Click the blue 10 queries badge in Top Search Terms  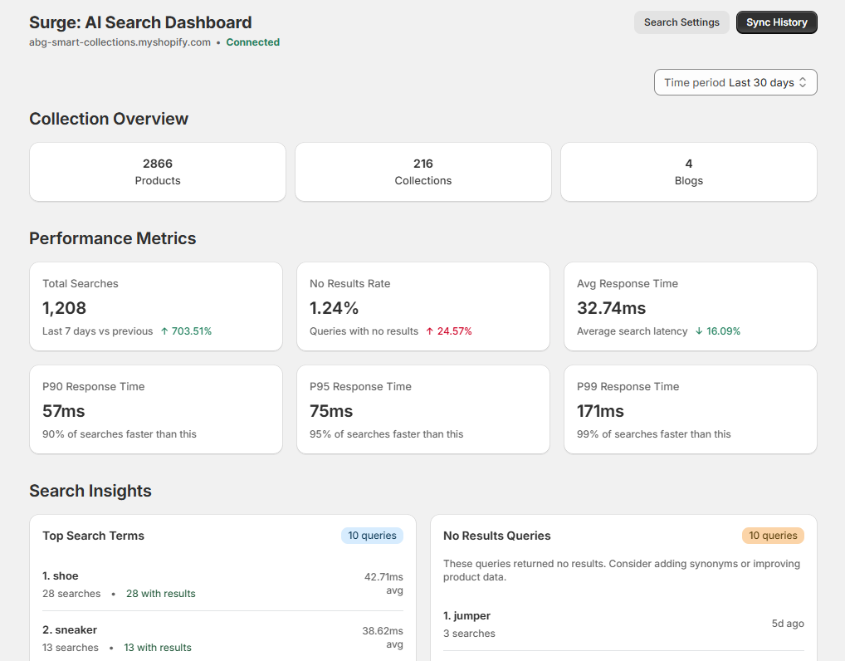click(x=372, y=536)
